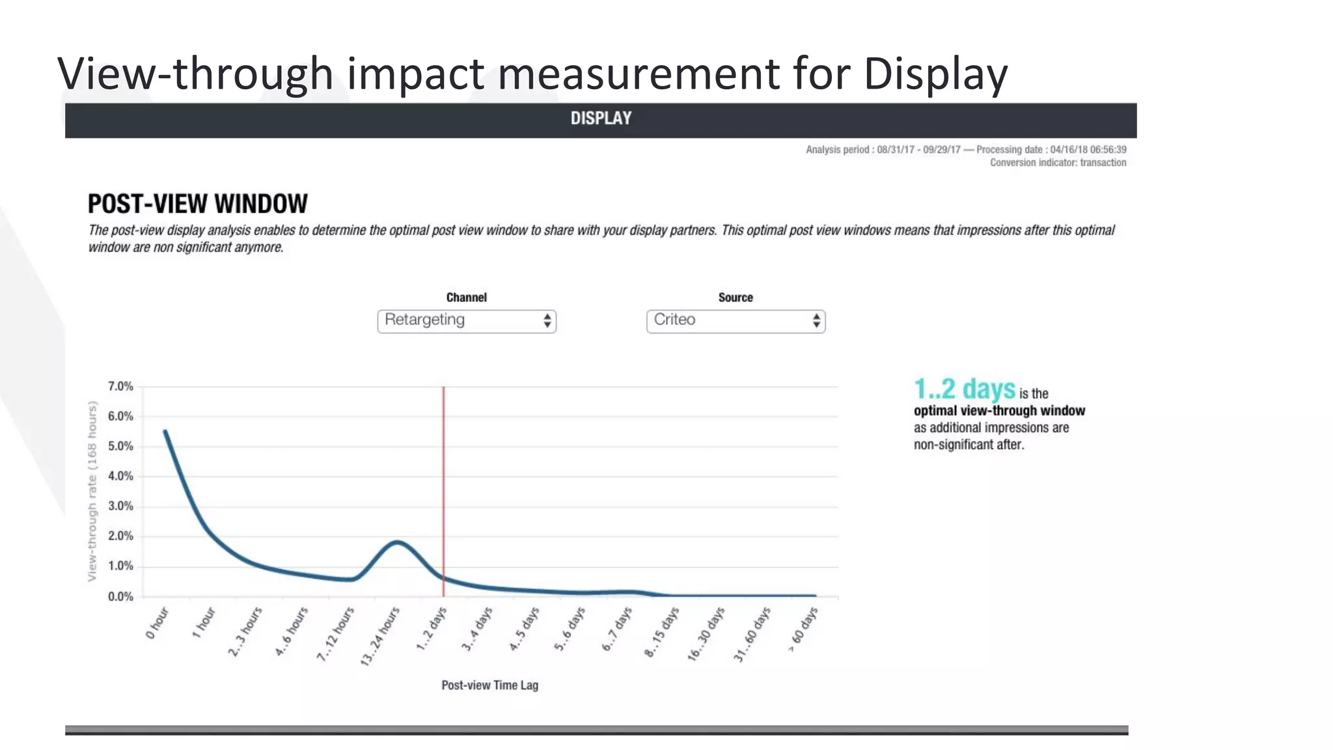Image resolution: width=1333 pixels, height=750 pixels.
Task: Click the '2..3 hours' x-axis label
Action: [245, 632]
